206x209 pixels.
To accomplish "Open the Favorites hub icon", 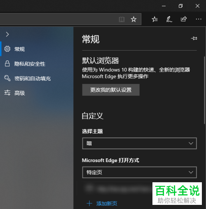I will (155, 19).
